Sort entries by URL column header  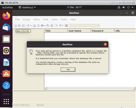point(125,31)
